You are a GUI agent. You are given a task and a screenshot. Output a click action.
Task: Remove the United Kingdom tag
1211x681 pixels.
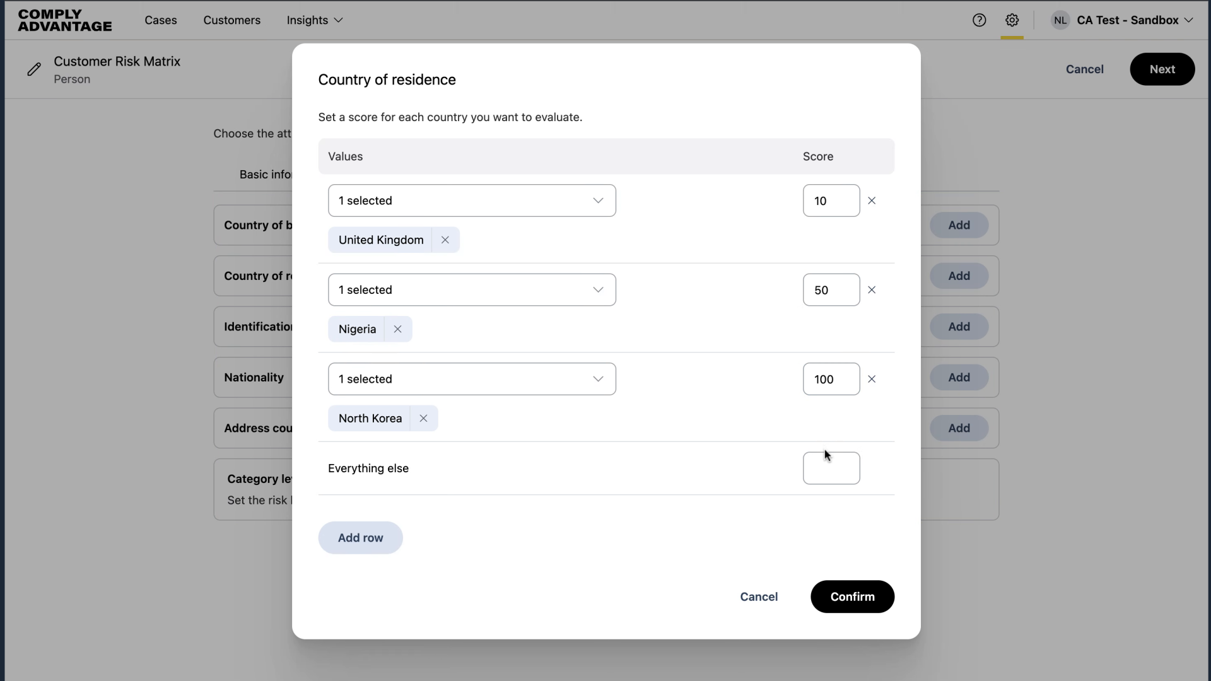pos(445,240)
